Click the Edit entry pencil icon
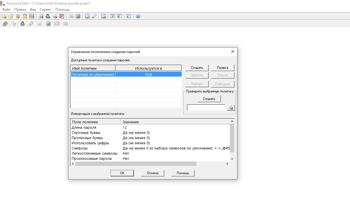The width and height of the screenshot is (350, 220). point(94,16)
